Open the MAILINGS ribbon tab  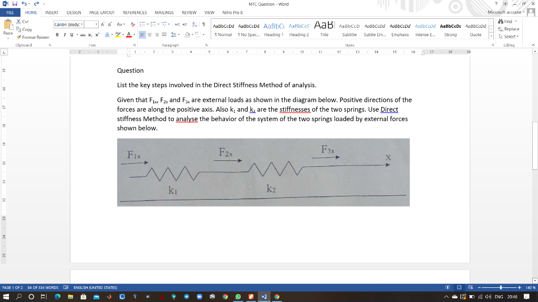coord(164,13)
